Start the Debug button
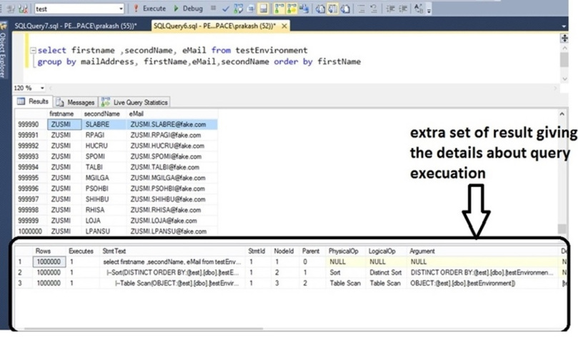 (x=189, y=9)
